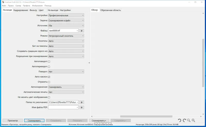Toggle the Автоповорот checkbox
The height and width of the screenshot is (127, 206).
tap(49, 61)
